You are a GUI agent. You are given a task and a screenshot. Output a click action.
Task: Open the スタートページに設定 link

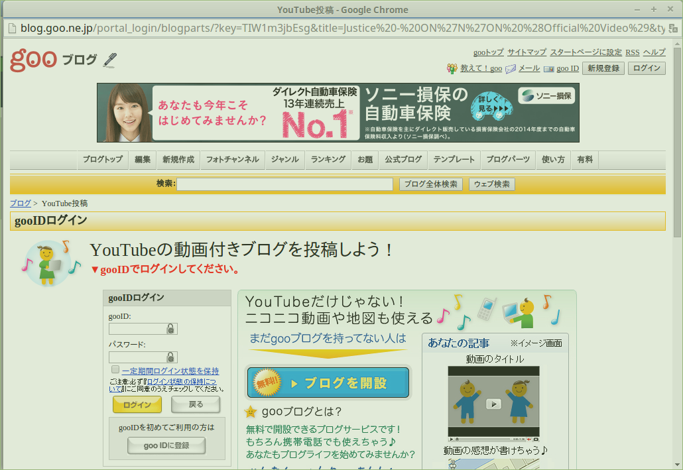point(586,52)
